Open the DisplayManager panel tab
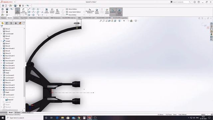Screen dimensions: 213x120 tap(20, 23)
